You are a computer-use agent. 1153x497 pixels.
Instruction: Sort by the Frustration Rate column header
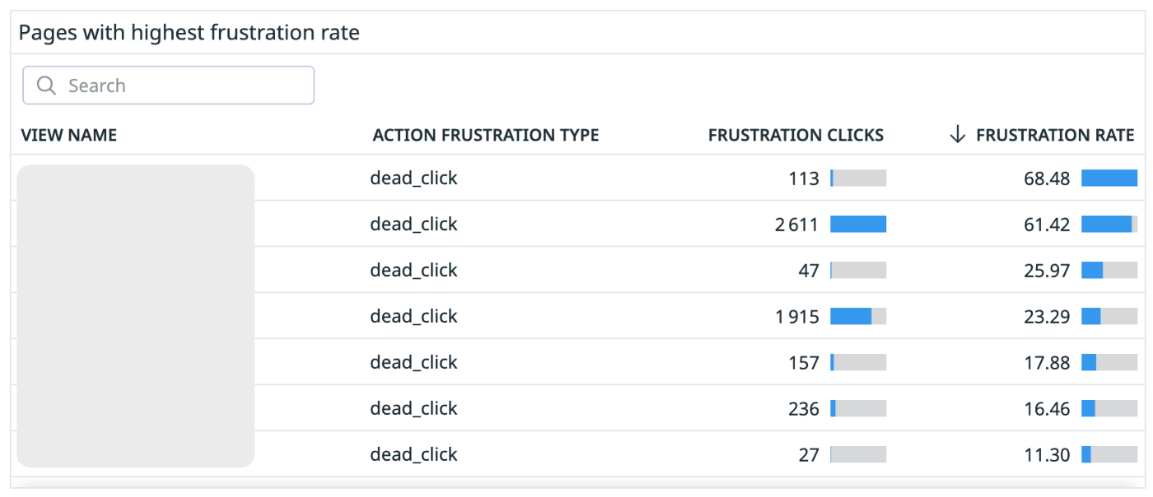pyautogui.click(x=1055, y=135)
